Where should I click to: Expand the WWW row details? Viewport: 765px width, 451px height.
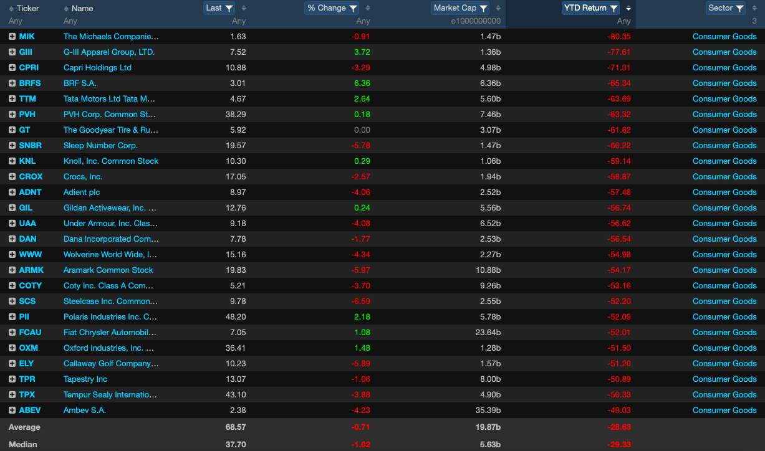pos(12,255)
